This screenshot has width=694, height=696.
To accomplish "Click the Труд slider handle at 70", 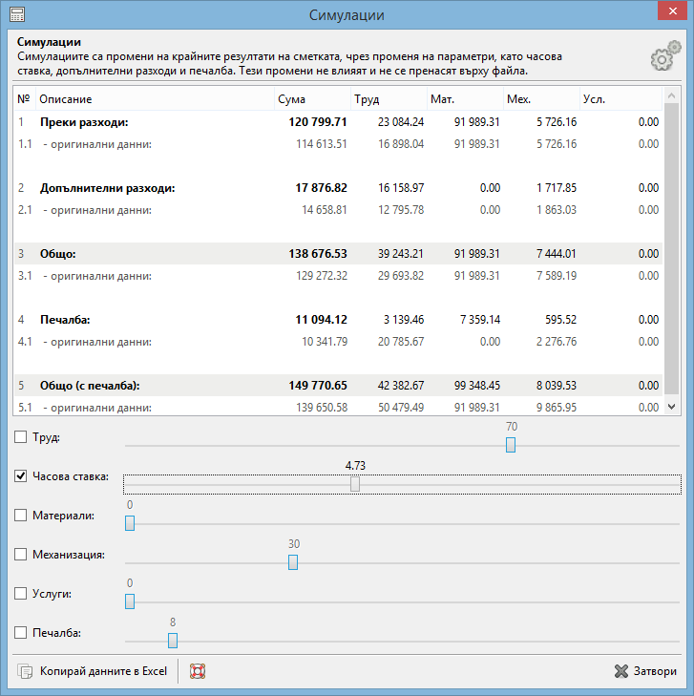I will pyautogui.click(x=511, y=445).
